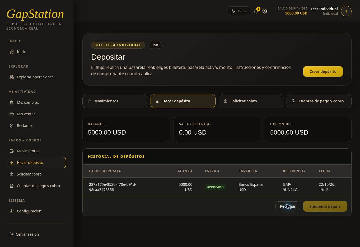This screenshot has height=247, width=360.
Task: Open the language selector ES dropdown
Action: click(x=239, y=11)
